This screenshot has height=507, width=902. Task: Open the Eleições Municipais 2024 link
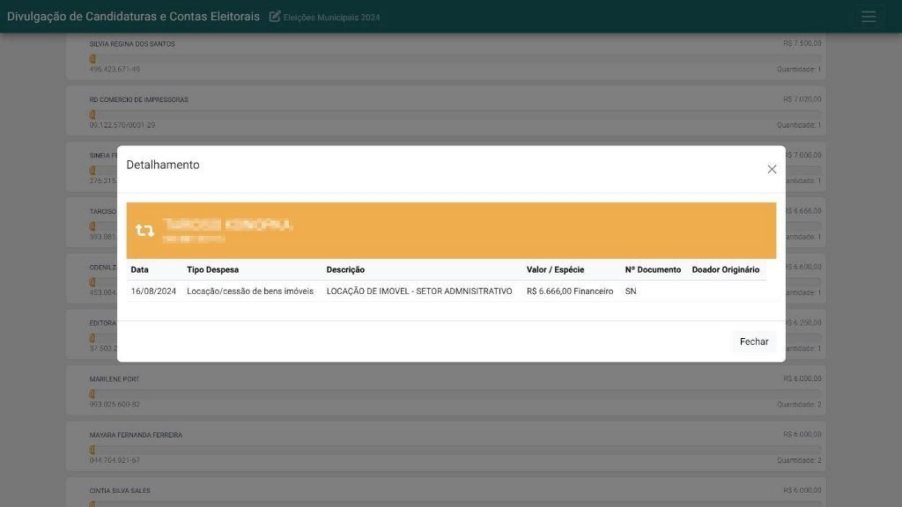click(331, 18)
